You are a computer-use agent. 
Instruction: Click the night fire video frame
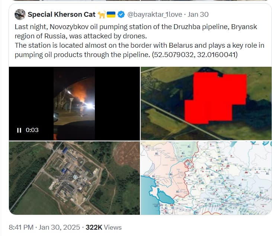click(74, 104)
